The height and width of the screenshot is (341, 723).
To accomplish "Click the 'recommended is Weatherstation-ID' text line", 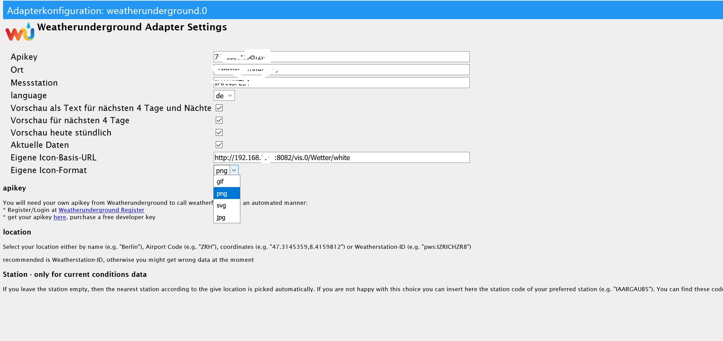I will coord(128,260).
